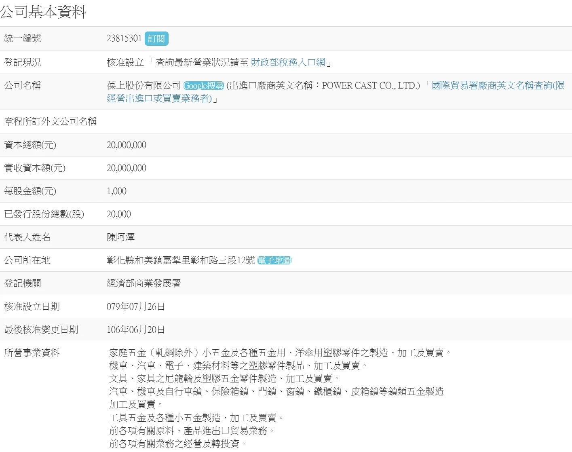Click the 資本總額(元) value 20,000,000
The image size is (572, 452).
coord(127,145)
